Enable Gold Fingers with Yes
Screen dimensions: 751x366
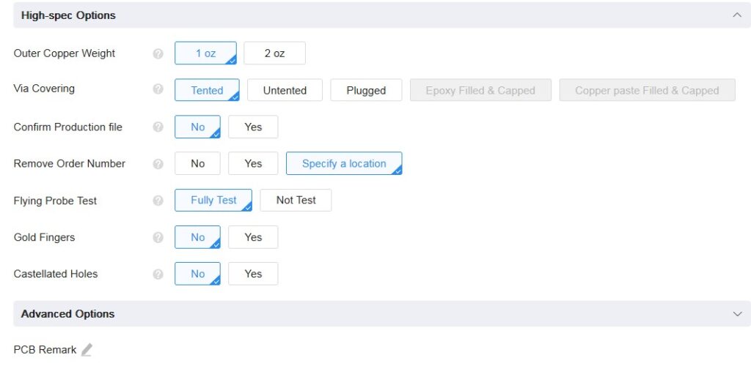point(253,237)
